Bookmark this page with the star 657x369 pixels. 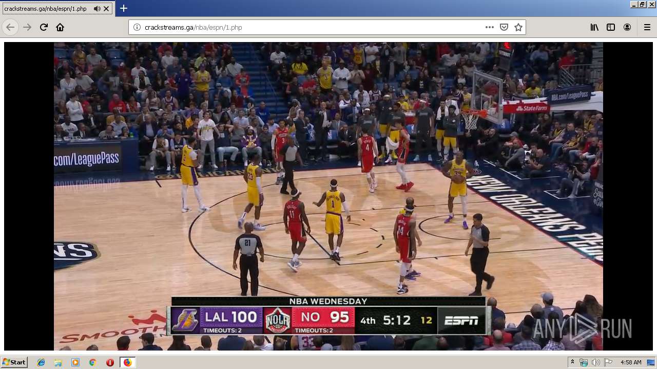tap(518, 27)
